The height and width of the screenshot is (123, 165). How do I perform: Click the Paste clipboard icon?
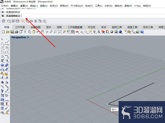34,32
